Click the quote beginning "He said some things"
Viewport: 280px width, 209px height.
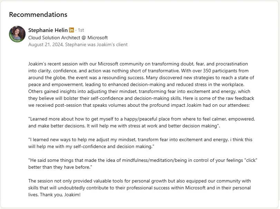pos(143,164)
